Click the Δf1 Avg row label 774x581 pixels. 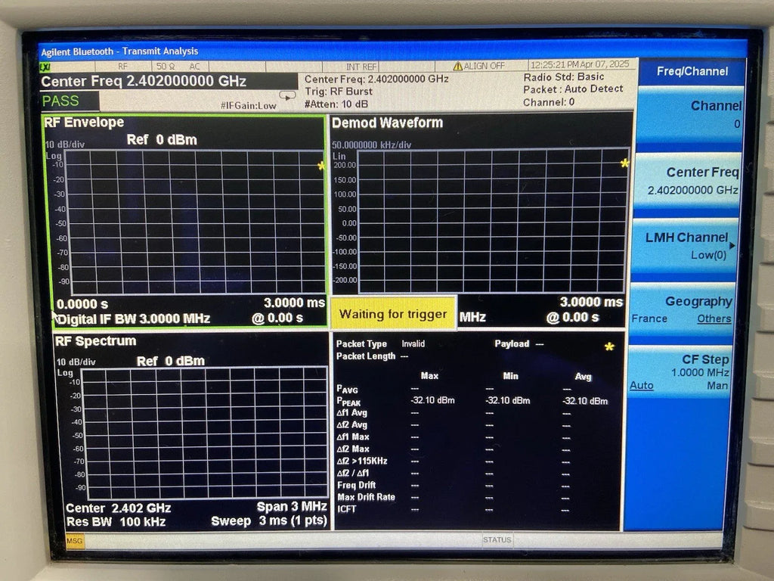point(352,412)
